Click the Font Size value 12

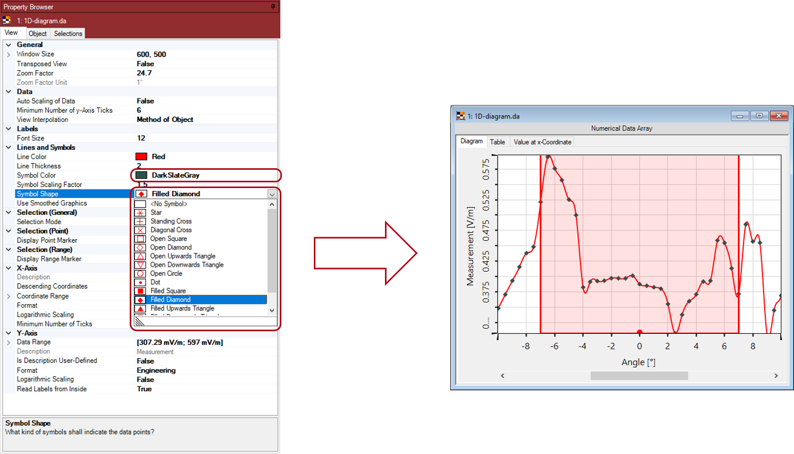141,138
